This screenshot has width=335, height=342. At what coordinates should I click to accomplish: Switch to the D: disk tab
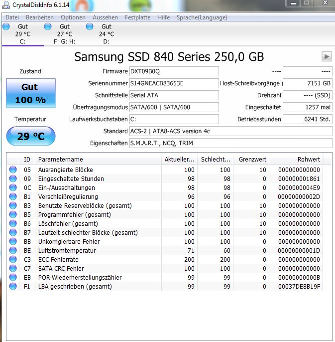107,34
